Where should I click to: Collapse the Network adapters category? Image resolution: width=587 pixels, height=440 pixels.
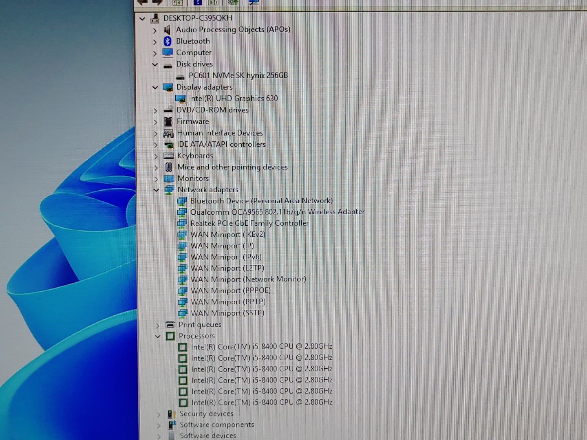156,189
